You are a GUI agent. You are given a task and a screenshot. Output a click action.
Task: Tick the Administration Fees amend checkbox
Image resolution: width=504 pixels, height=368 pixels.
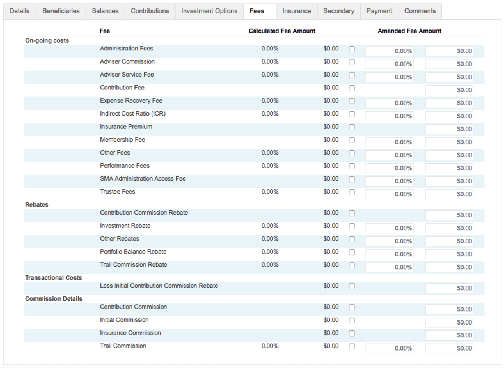(352, 49)
